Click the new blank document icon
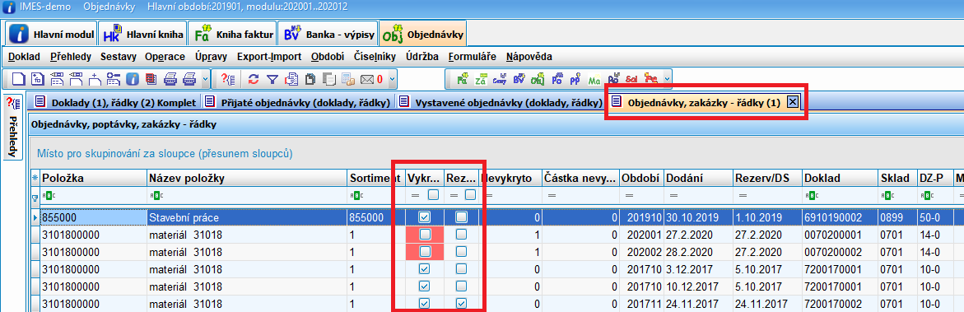The image size is (964, 312). 19,79
